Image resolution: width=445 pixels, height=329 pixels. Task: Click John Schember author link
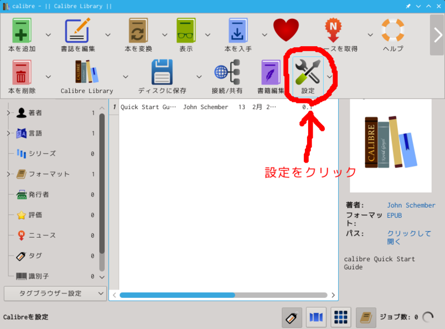tap(411, 205)
